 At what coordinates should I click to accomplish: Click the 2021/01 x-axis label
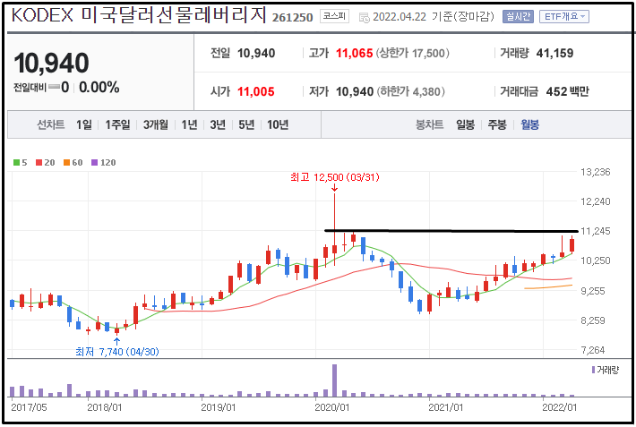(446, 407)
